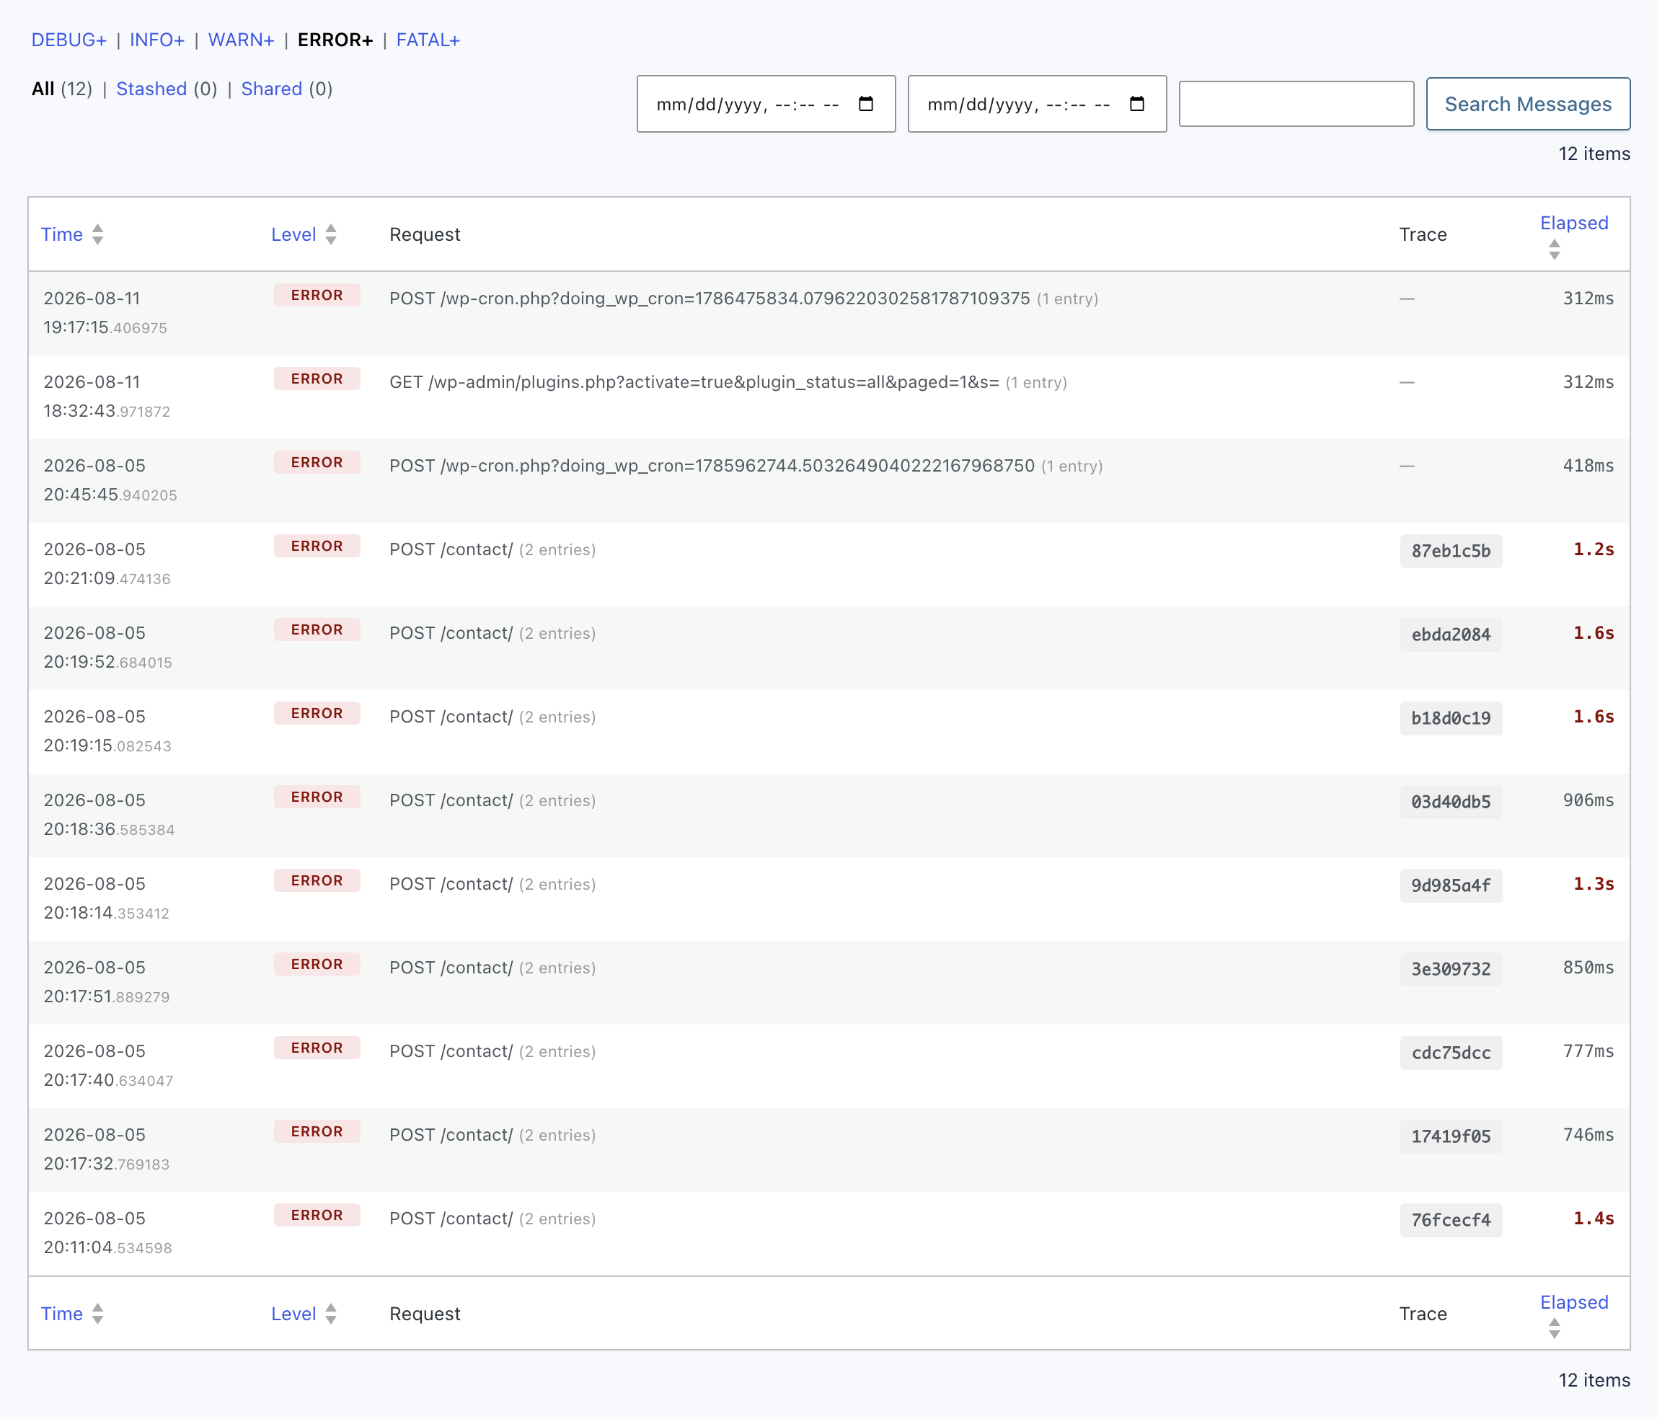Filter logs by DEBUG+ level
The width and height of the screenshot is (1657, 1419).
pyautogui.click(x=69, y=40)
